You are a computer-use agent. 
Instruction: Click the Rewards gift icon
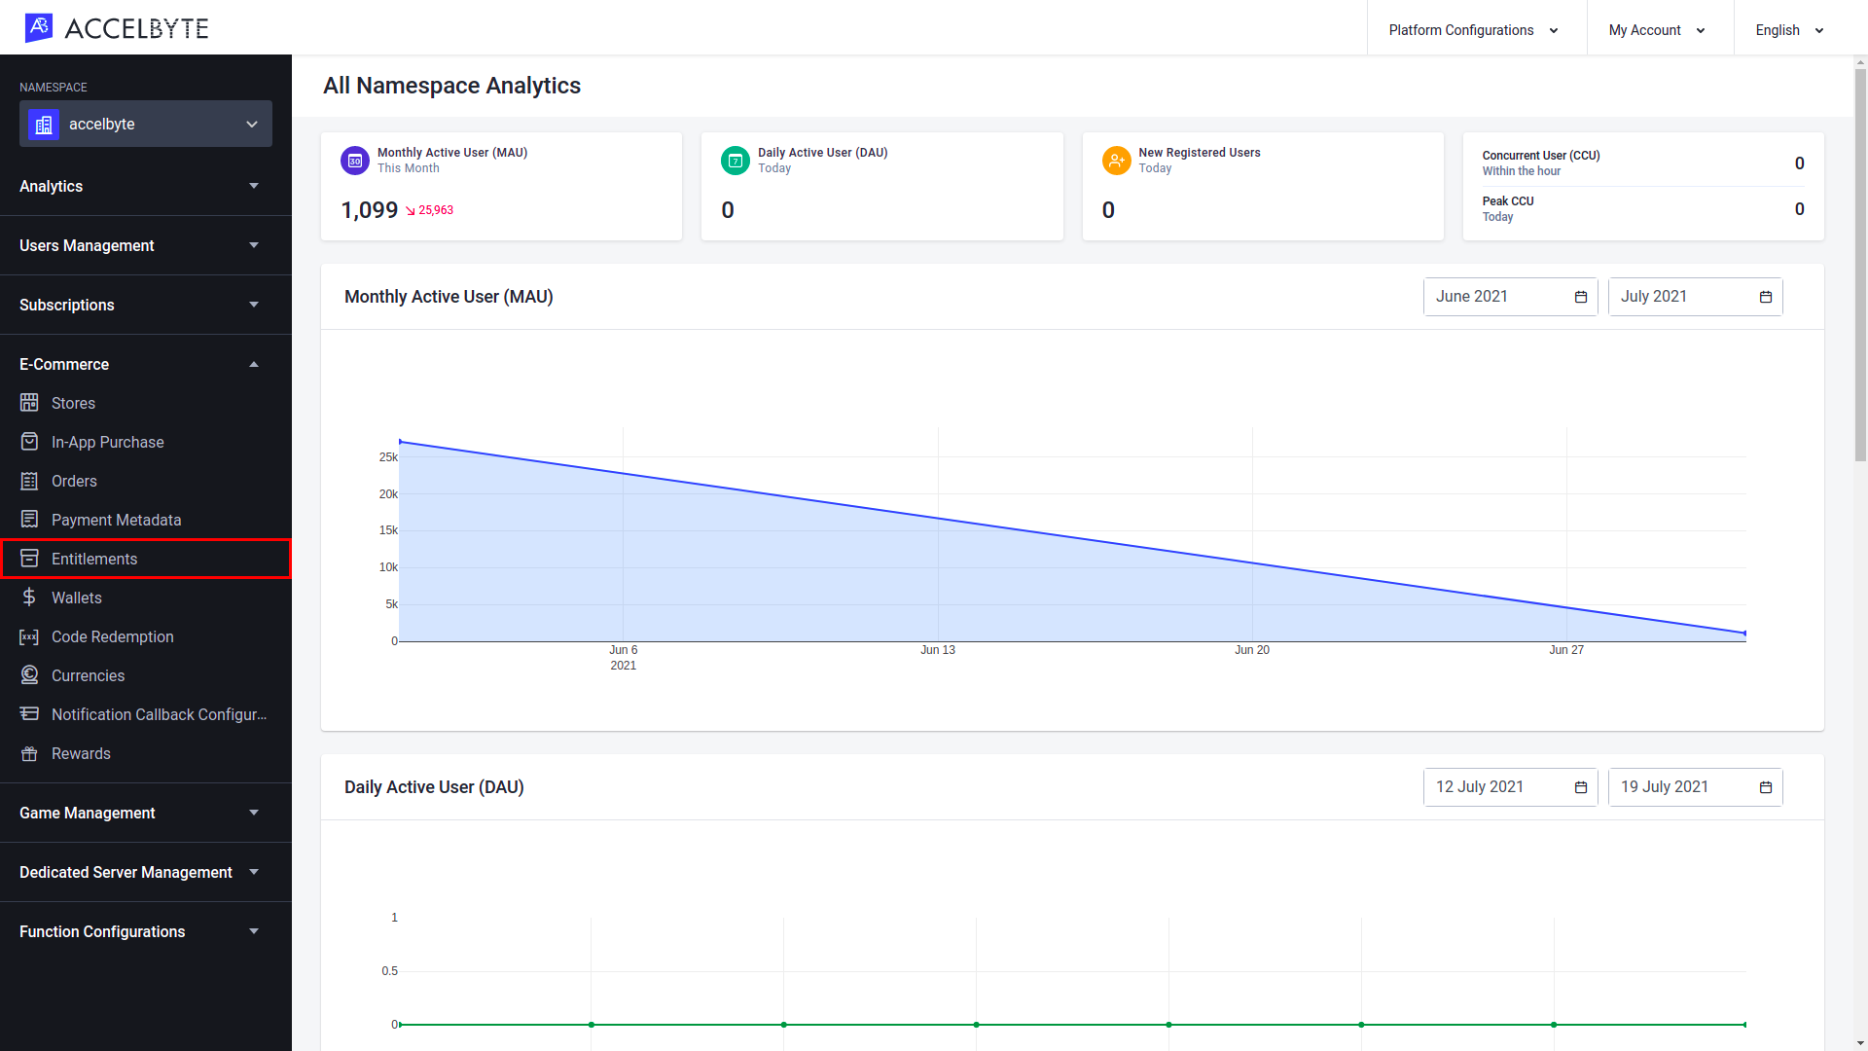29,753
